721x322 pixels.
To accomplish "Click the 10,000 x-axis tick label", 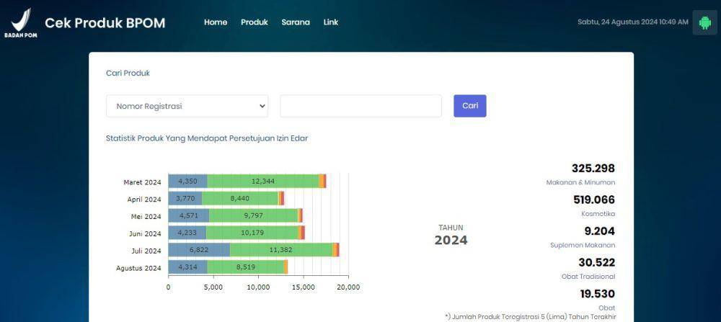I will point(258,287).
